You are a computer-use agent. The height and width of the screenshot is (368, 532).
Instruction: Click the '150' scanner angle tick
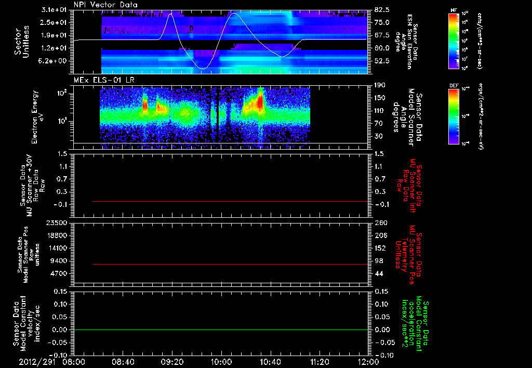(x=380, y=98)
